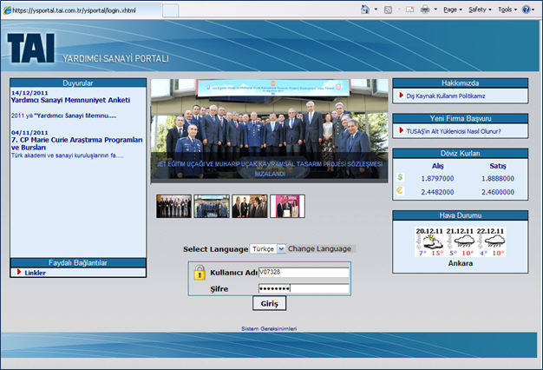Click red arrow beside Dış Kaynak Kullanım
This screenshot has width=543, height=370.
(x=401, y=95)
